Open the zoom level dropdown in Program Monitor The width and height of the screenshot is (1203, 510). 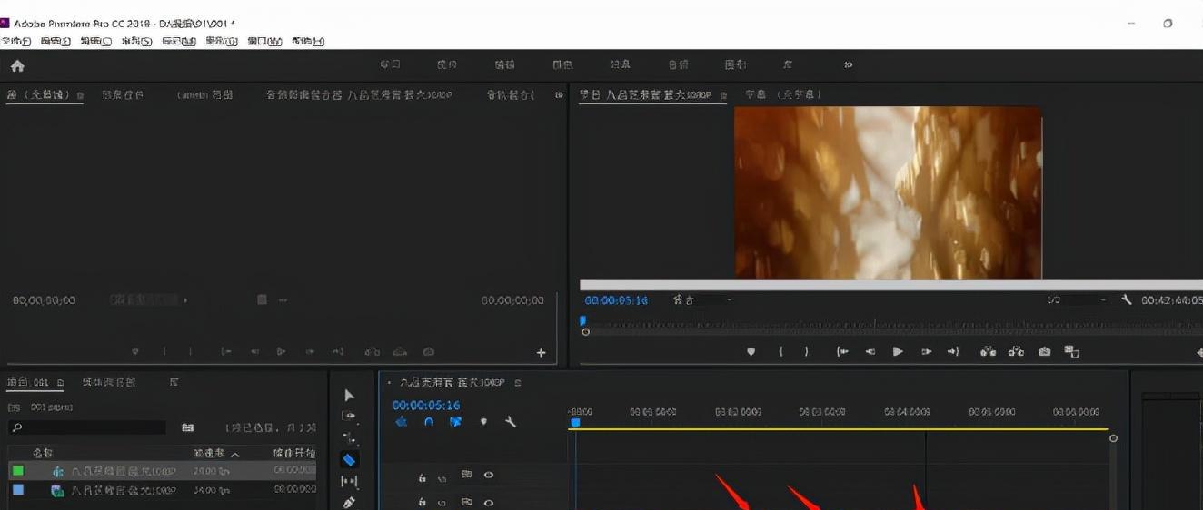tap(701, 300)
